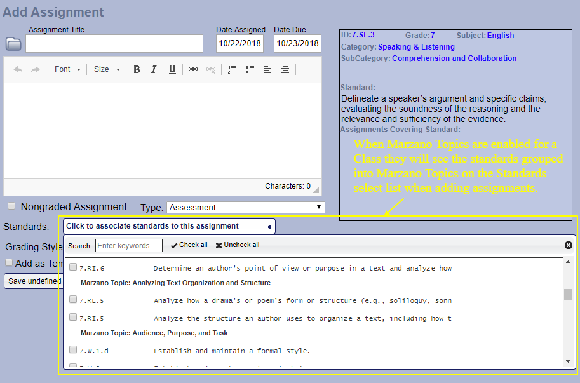
Task: Check standard 7.RI.5
Action: pyautogui.click(x=73, y=317)
